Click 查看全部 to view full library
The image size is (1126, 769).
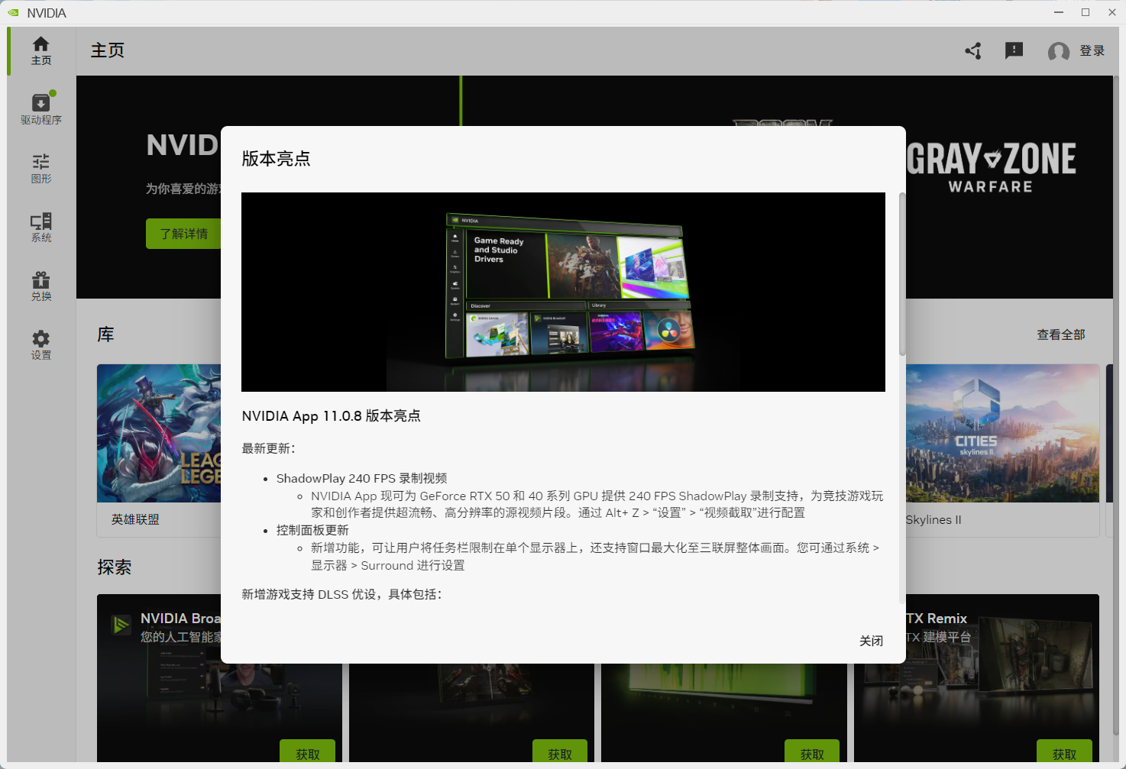pos(1060,334)
